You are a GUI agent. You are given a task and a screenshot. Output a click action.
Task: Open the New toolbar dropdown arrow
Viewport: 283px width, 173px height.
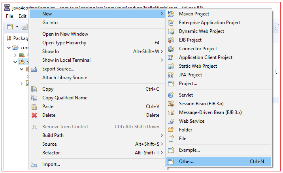click(17, 27)
